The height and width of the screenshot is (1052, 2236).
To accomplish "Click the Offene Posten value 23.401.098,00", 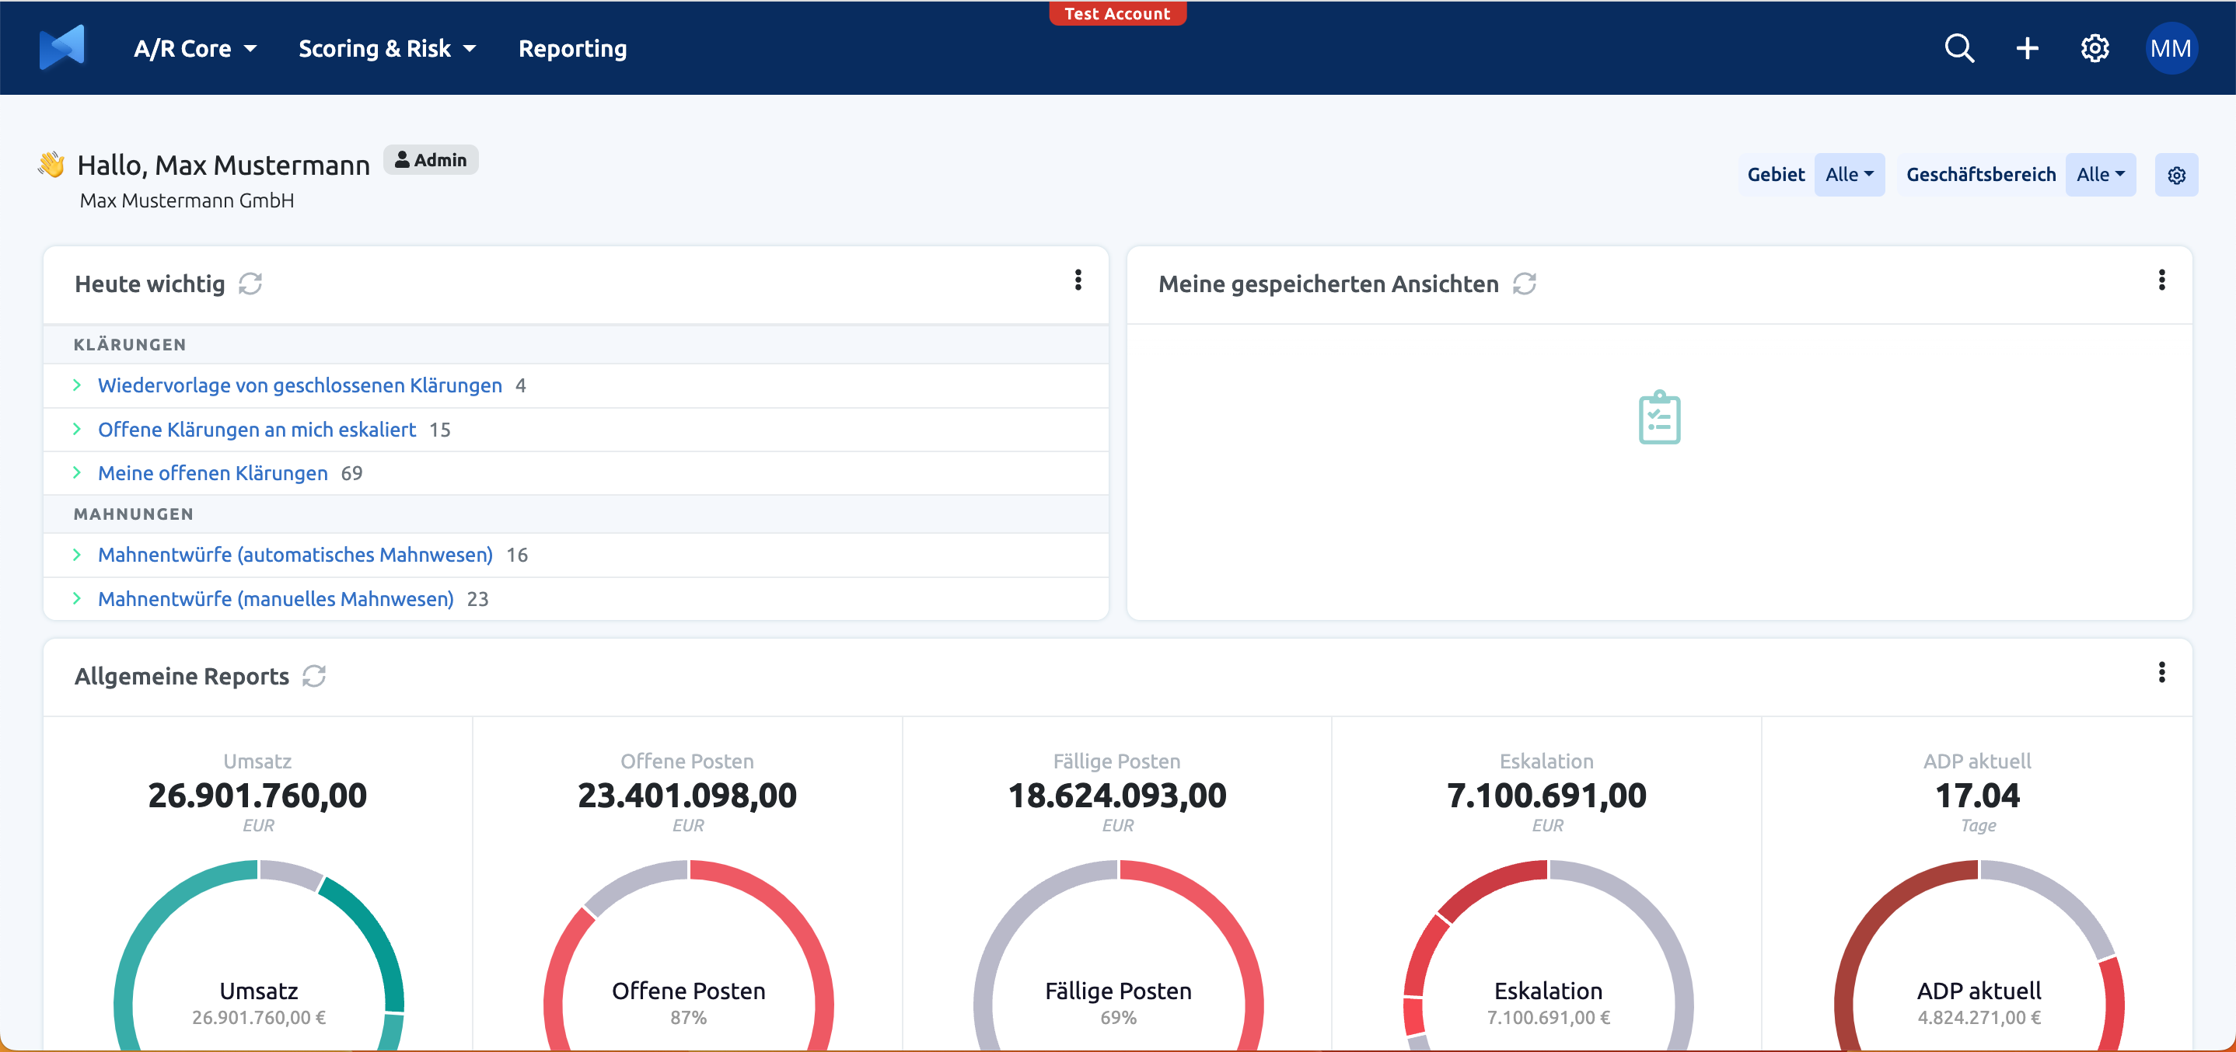I will 687,796.
